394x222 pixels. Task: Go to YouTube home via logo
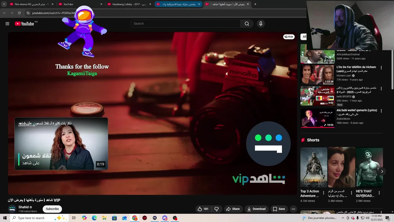pyautogui.click(x=24, y=24)
